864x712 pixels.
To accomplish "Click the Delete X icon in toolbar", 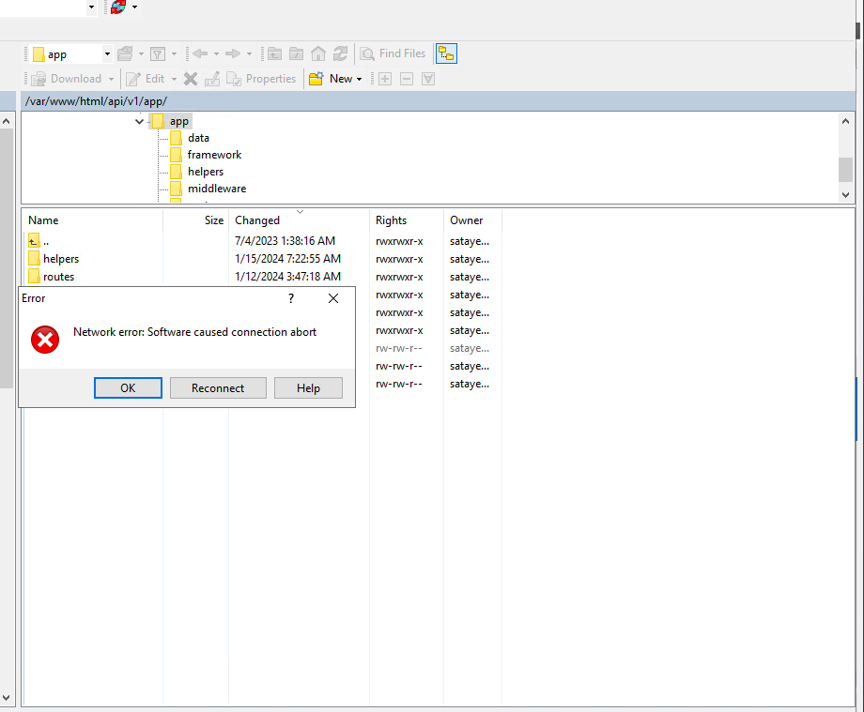I will 191,79.
